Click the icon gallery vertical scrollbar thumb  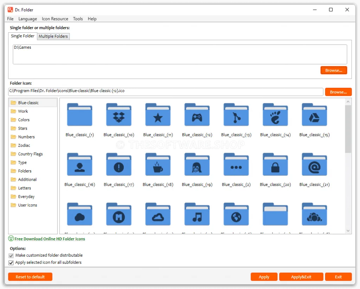click(x=348, y=129)
